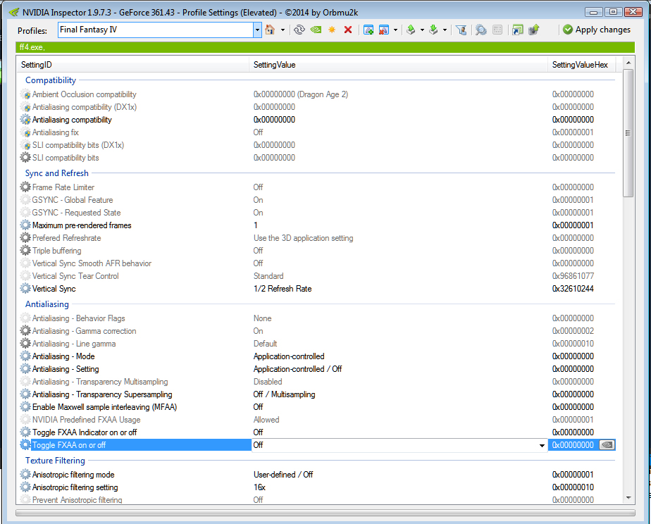Screen dimensions: 651x524
Task: Click the orange sun create-profile icon
Action: (332, 30)
